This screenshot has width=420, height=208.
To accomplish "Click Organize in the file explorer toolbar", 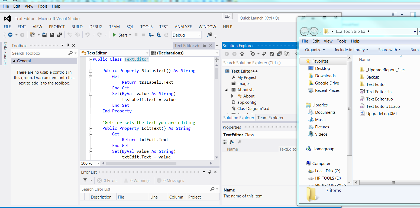I will [x=315, y=50].
